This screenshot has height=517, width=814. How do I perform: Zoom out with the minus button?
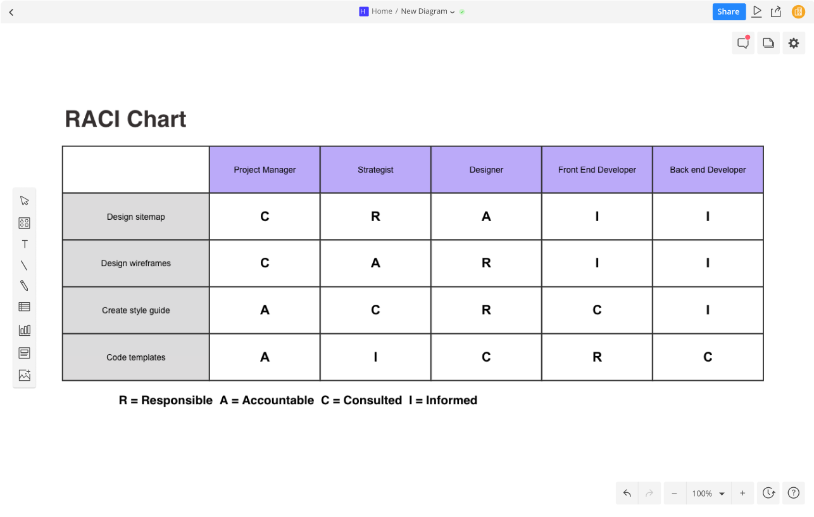click(675, 493)
